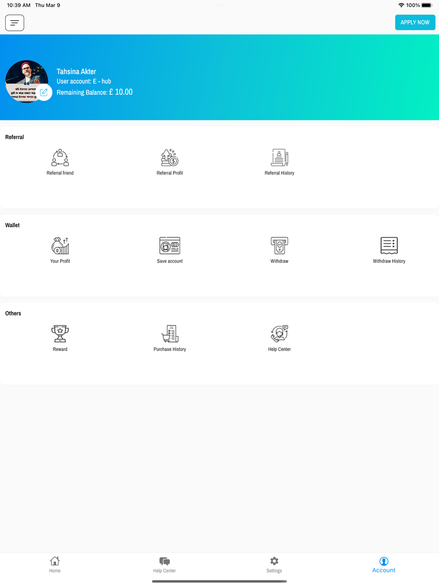Open Withdraw History icon
Image resolution: width=439 pixels, height=586 pixels.
pyautogui.click(x=389, y=246)
